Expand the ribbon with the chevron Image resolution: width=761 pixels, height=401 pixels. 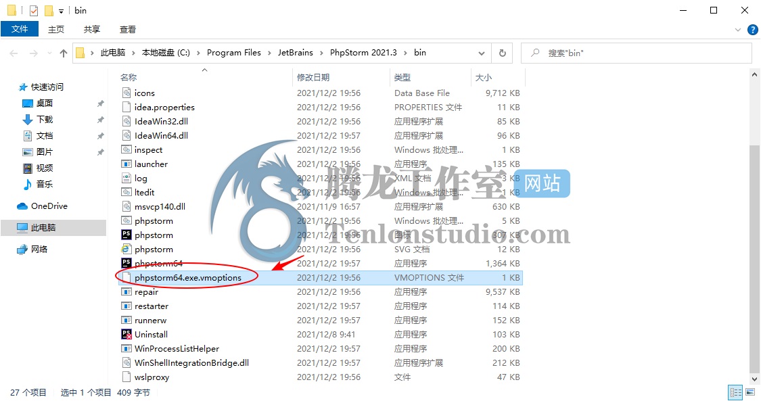point(738,30)
